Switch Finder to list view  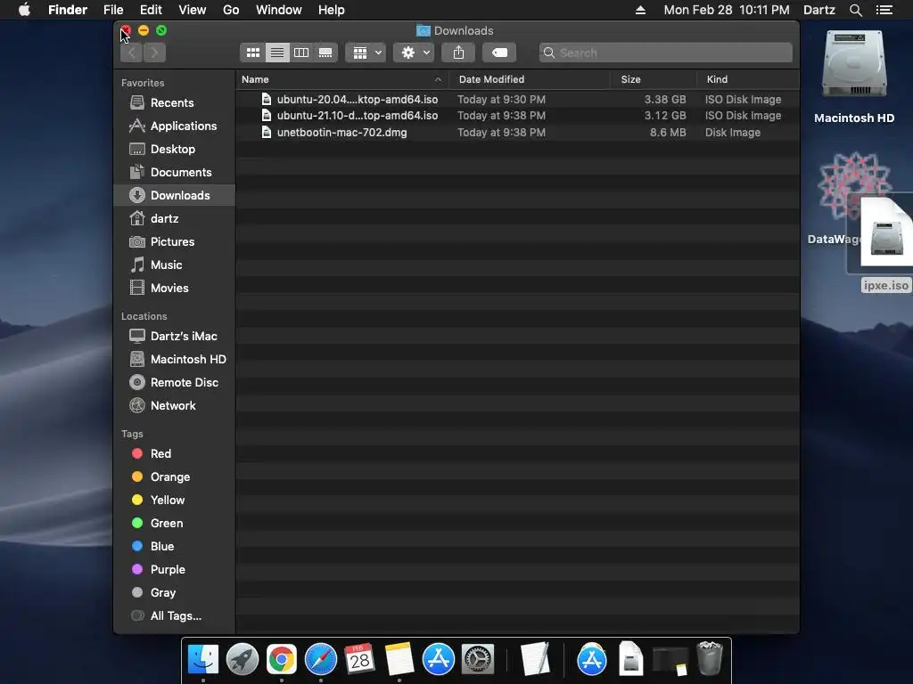[277, 53]
